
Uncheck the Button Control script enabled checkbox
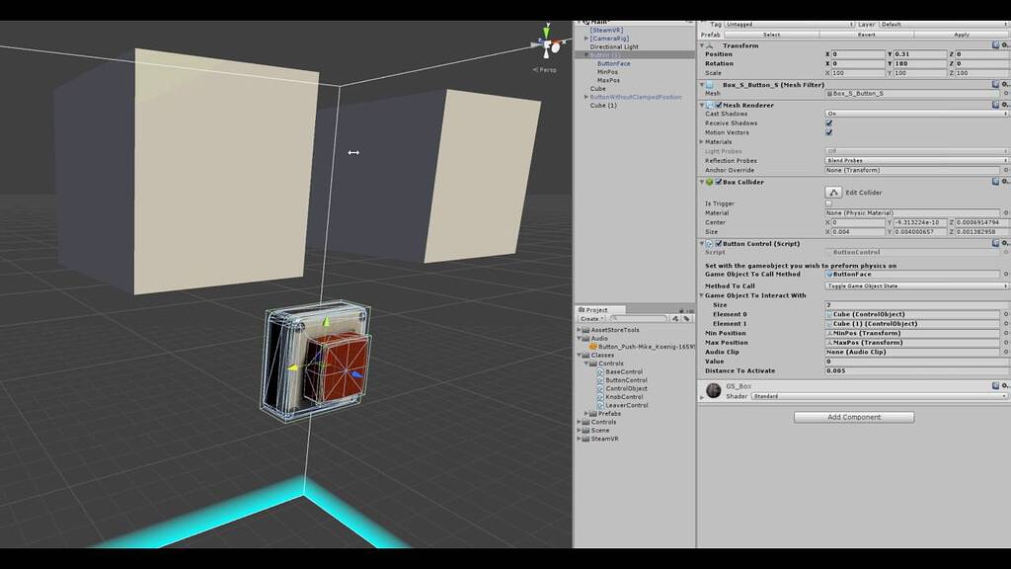tap(719, 243)
